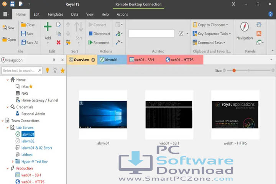Click the navigation search text box
276x184 pixels.
click(x=22, y=71)
